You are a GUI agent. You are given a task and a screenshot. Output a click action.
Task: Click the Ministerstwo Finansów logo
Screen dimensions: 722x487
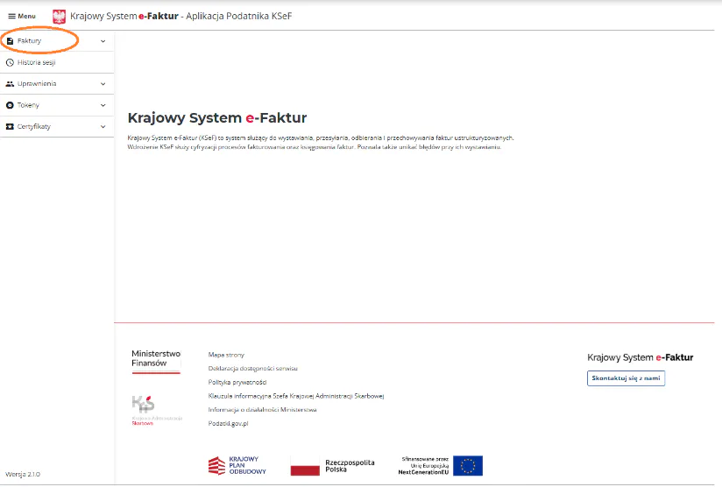156,362
